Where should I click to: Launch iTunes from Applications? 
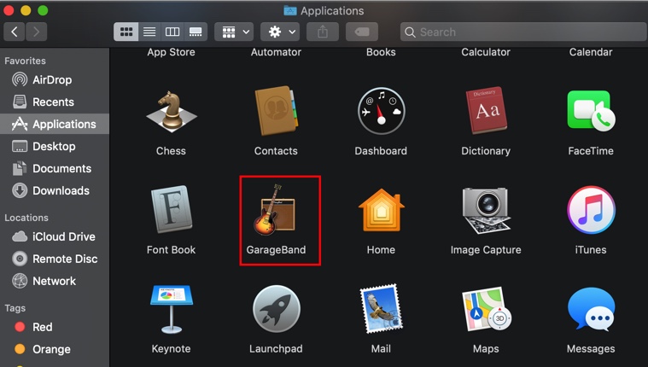point(590,211)
